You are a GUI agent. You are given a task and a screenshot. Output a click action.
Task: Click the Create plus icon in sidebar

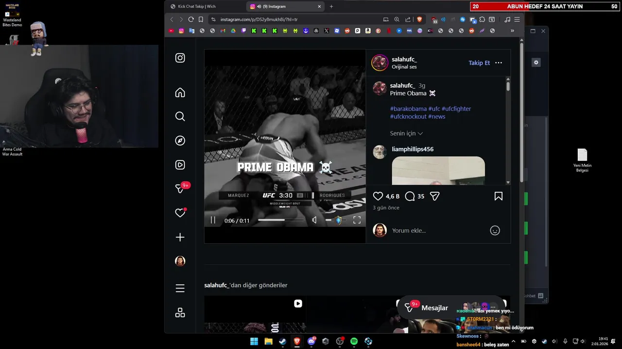pos(180,237)
